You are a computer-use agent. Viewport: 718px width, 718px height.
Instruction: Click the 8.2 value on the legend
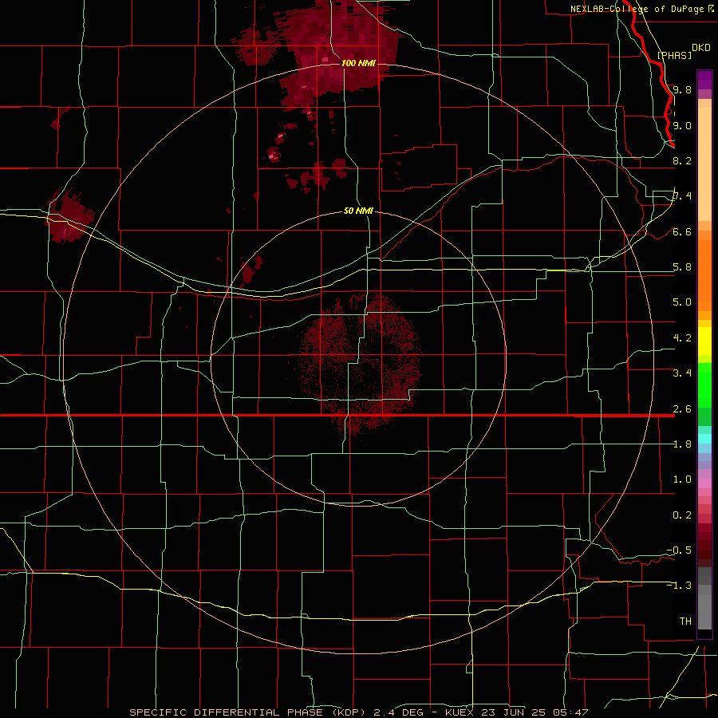[682, 160]
